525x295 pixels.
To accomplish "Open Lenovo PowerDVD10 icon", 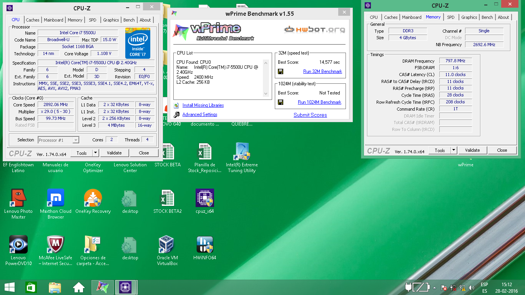I will pyautogui.click(x=18, y=245).
